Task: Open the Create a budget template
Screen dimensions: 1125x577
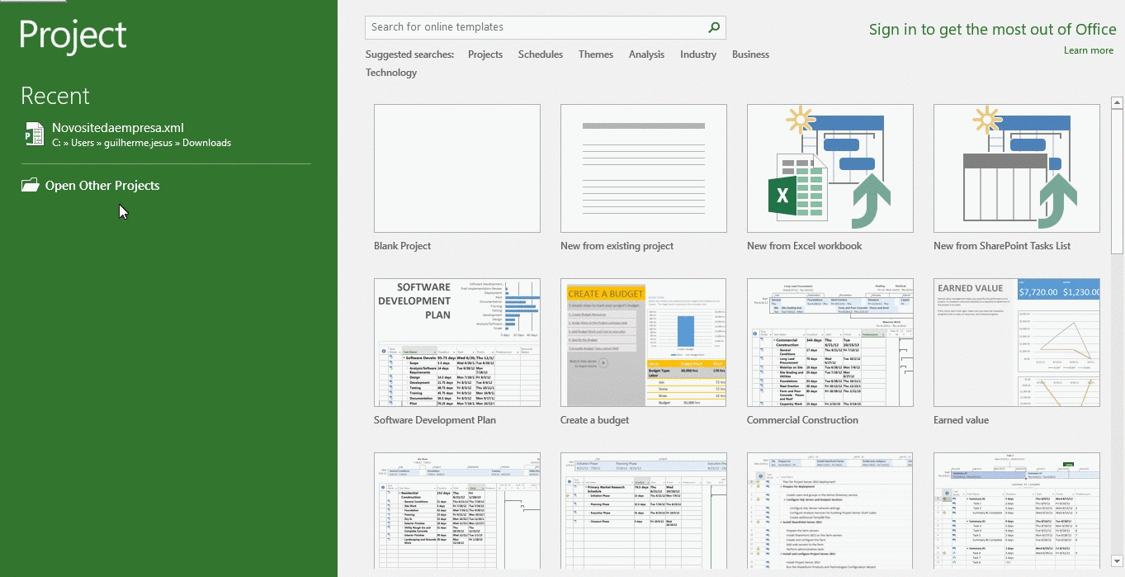Action: (x=643, y=343)
